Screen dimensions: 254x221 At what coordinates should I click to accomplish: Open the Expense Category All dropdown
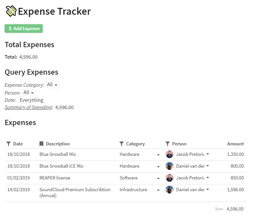pyautogui.click(x=52, y=85)
